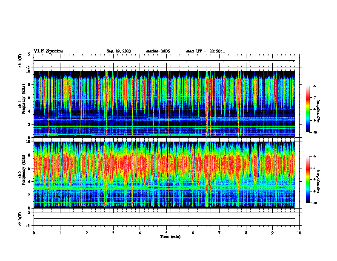Screen dimensions: 337x261
Task: Click the "10" tick at the time axis end
Action: point(299,233)
